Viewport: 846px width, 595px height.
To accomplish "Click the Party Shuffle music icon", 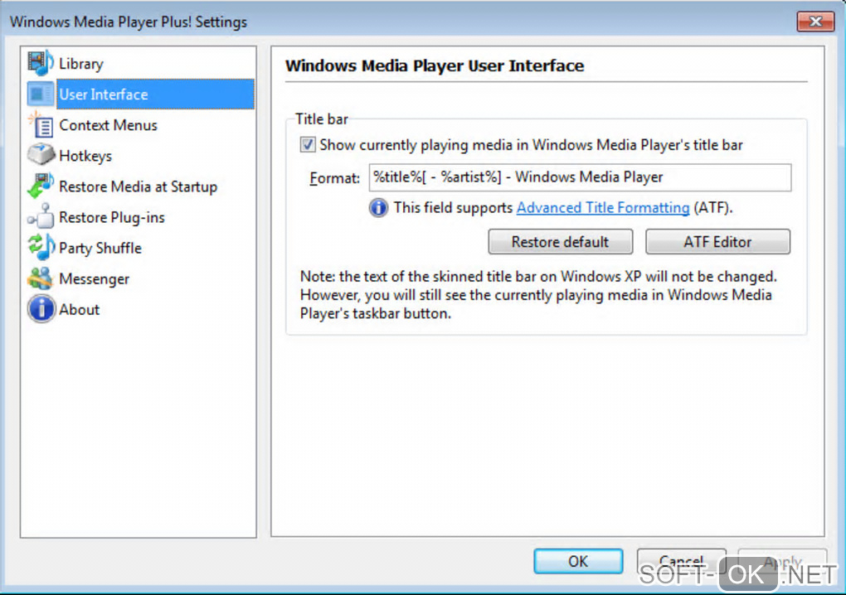I will pyautogui.click(x=41, y=248).
